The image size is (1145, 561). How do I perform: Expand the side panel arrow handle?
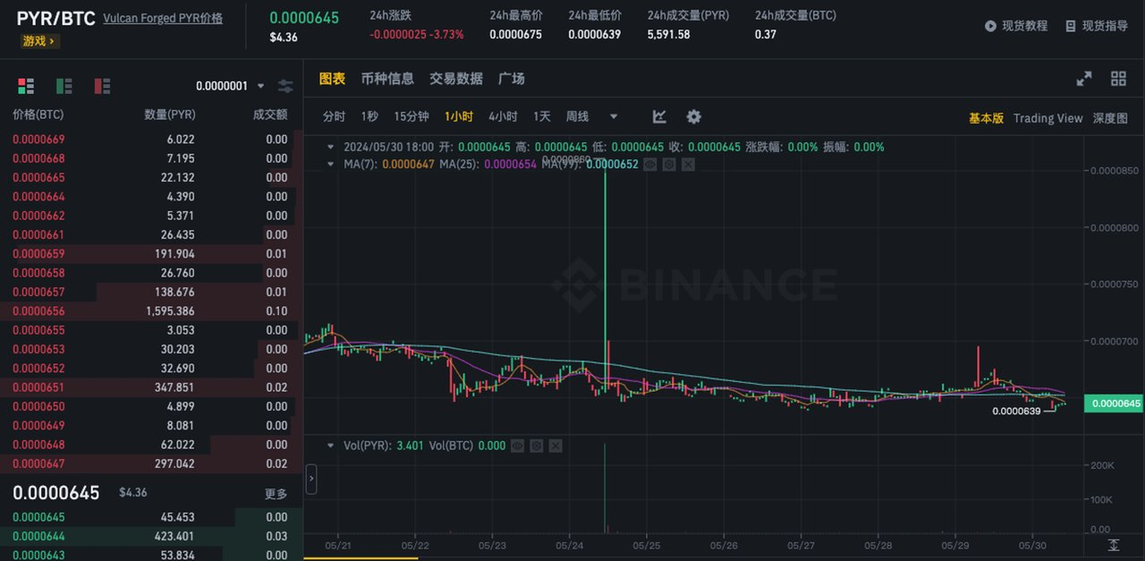tap(311, 479)
